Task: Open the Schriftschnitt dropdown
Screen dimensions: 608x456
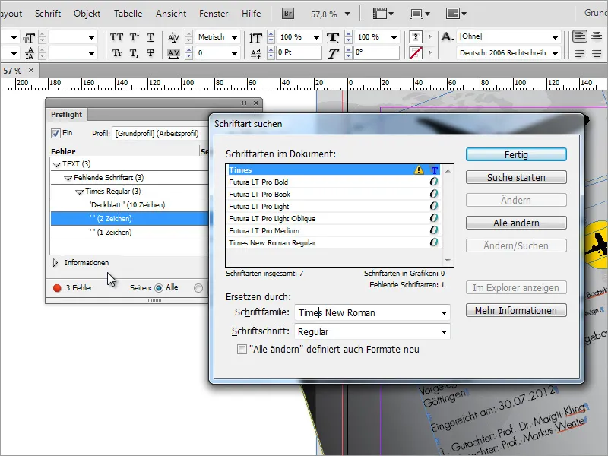Action: 444,332
